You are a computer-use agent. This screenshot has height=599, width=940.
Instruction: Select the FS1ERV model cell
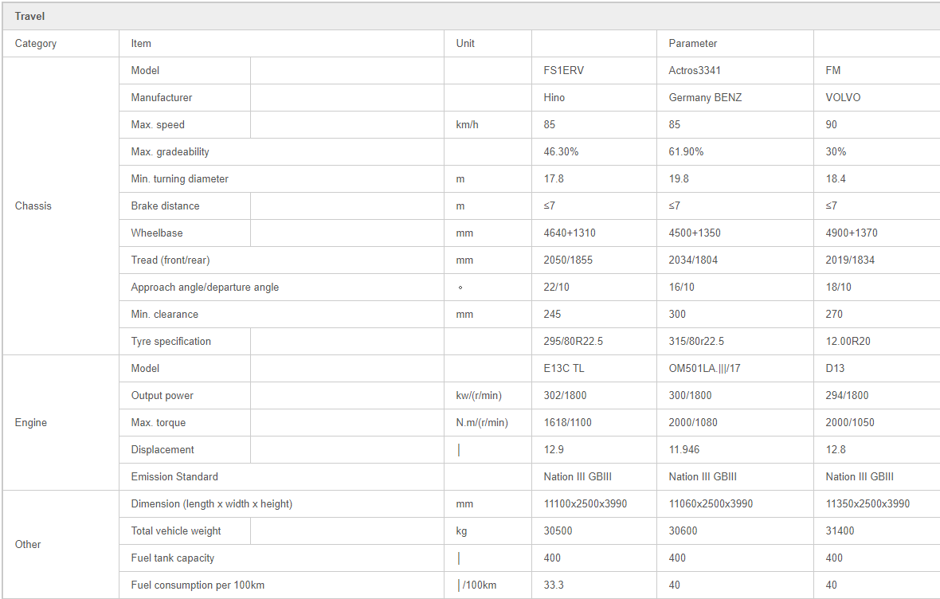point(564,70)
